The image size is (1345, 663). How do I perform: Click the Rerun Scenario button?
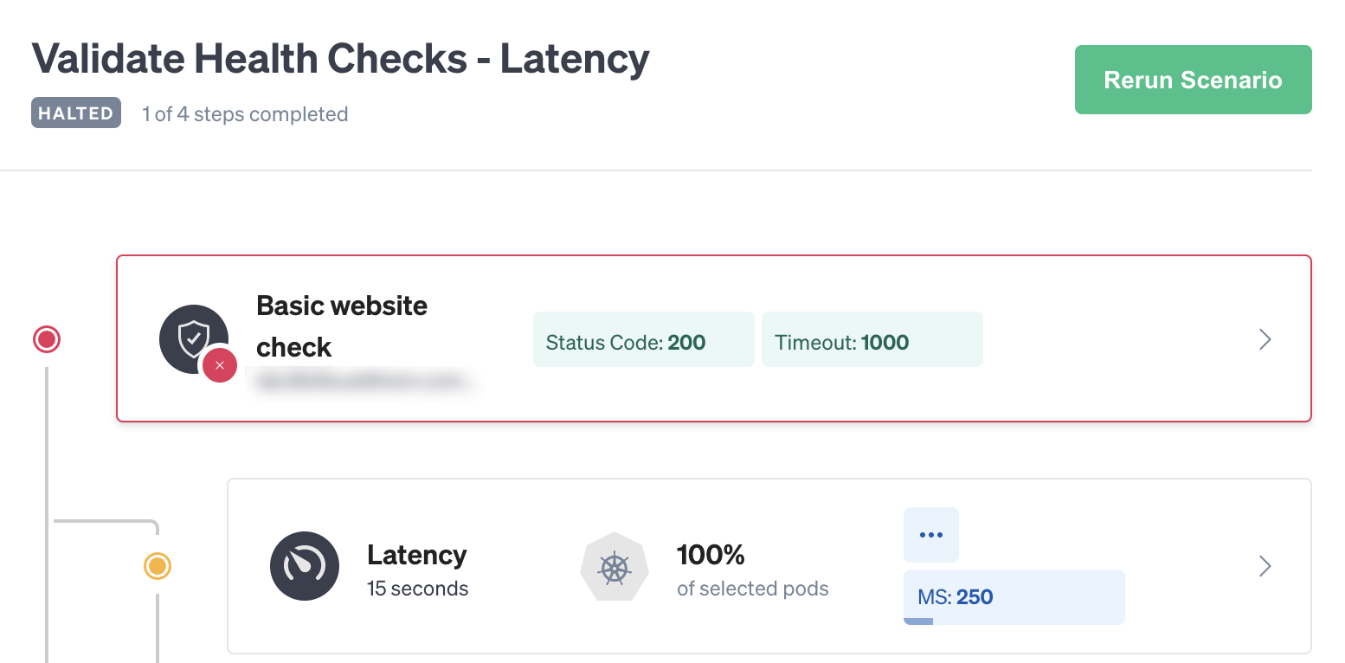click(1193, 79)
